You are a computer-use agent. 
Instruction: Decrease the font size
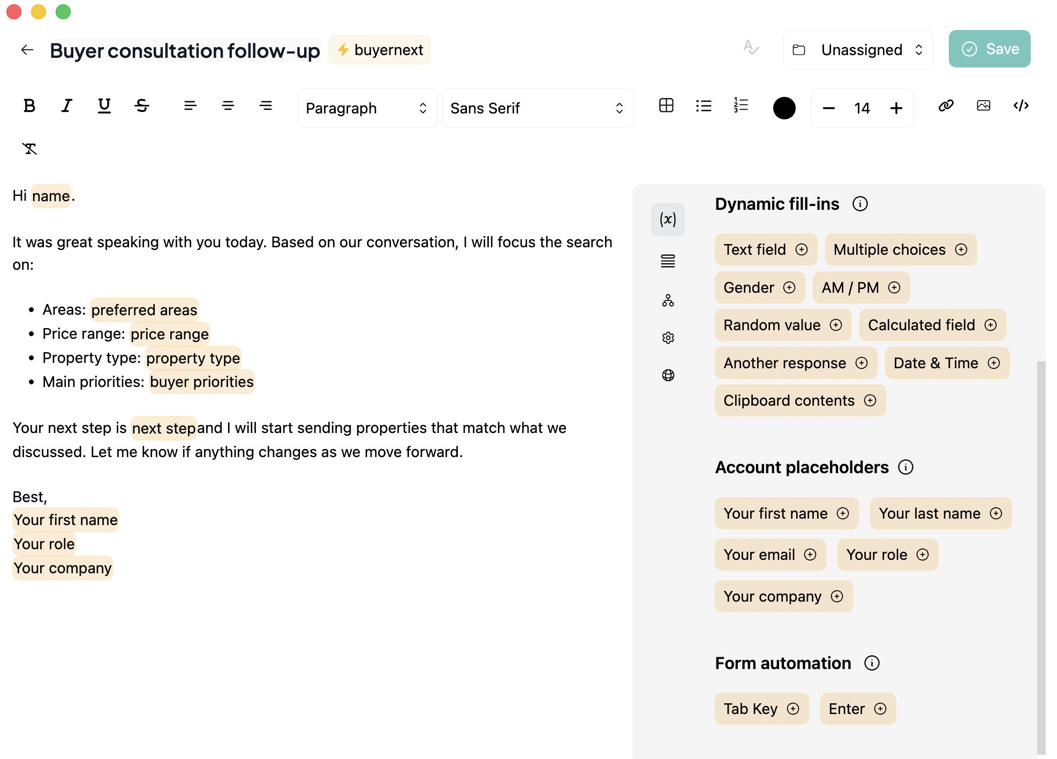(x=828, y=108)
